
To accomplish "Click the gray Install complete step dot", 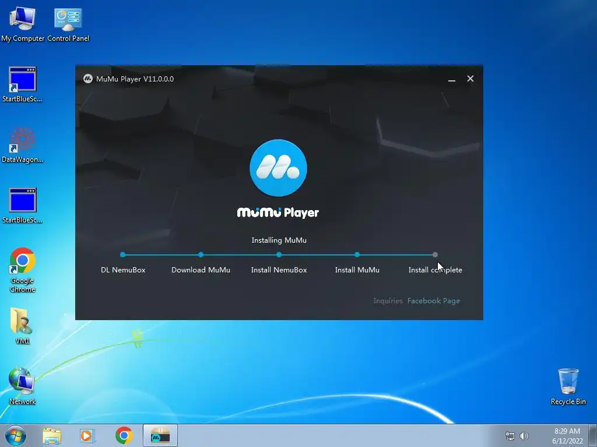I will click(435, 255).
